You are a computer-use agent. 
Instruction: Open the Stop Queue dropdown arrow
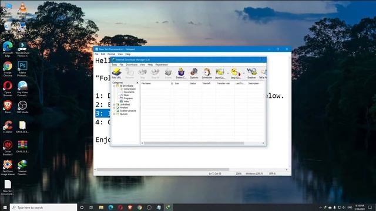point(244,73)
